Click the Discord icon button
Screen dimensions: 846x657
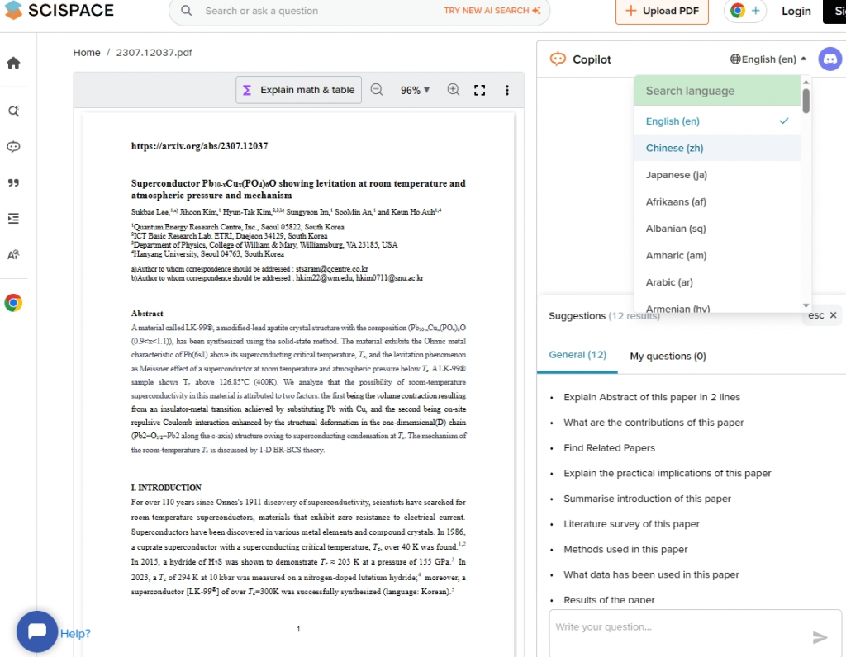click(829, 59)
